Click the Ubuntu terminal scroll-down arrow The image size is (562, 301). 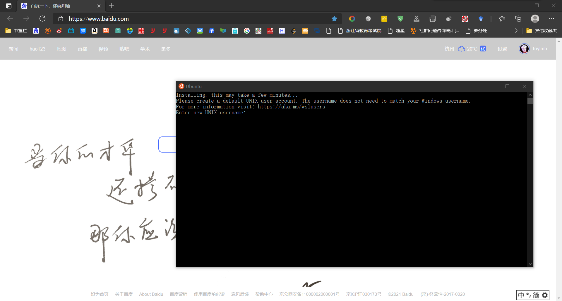point(530,264)
